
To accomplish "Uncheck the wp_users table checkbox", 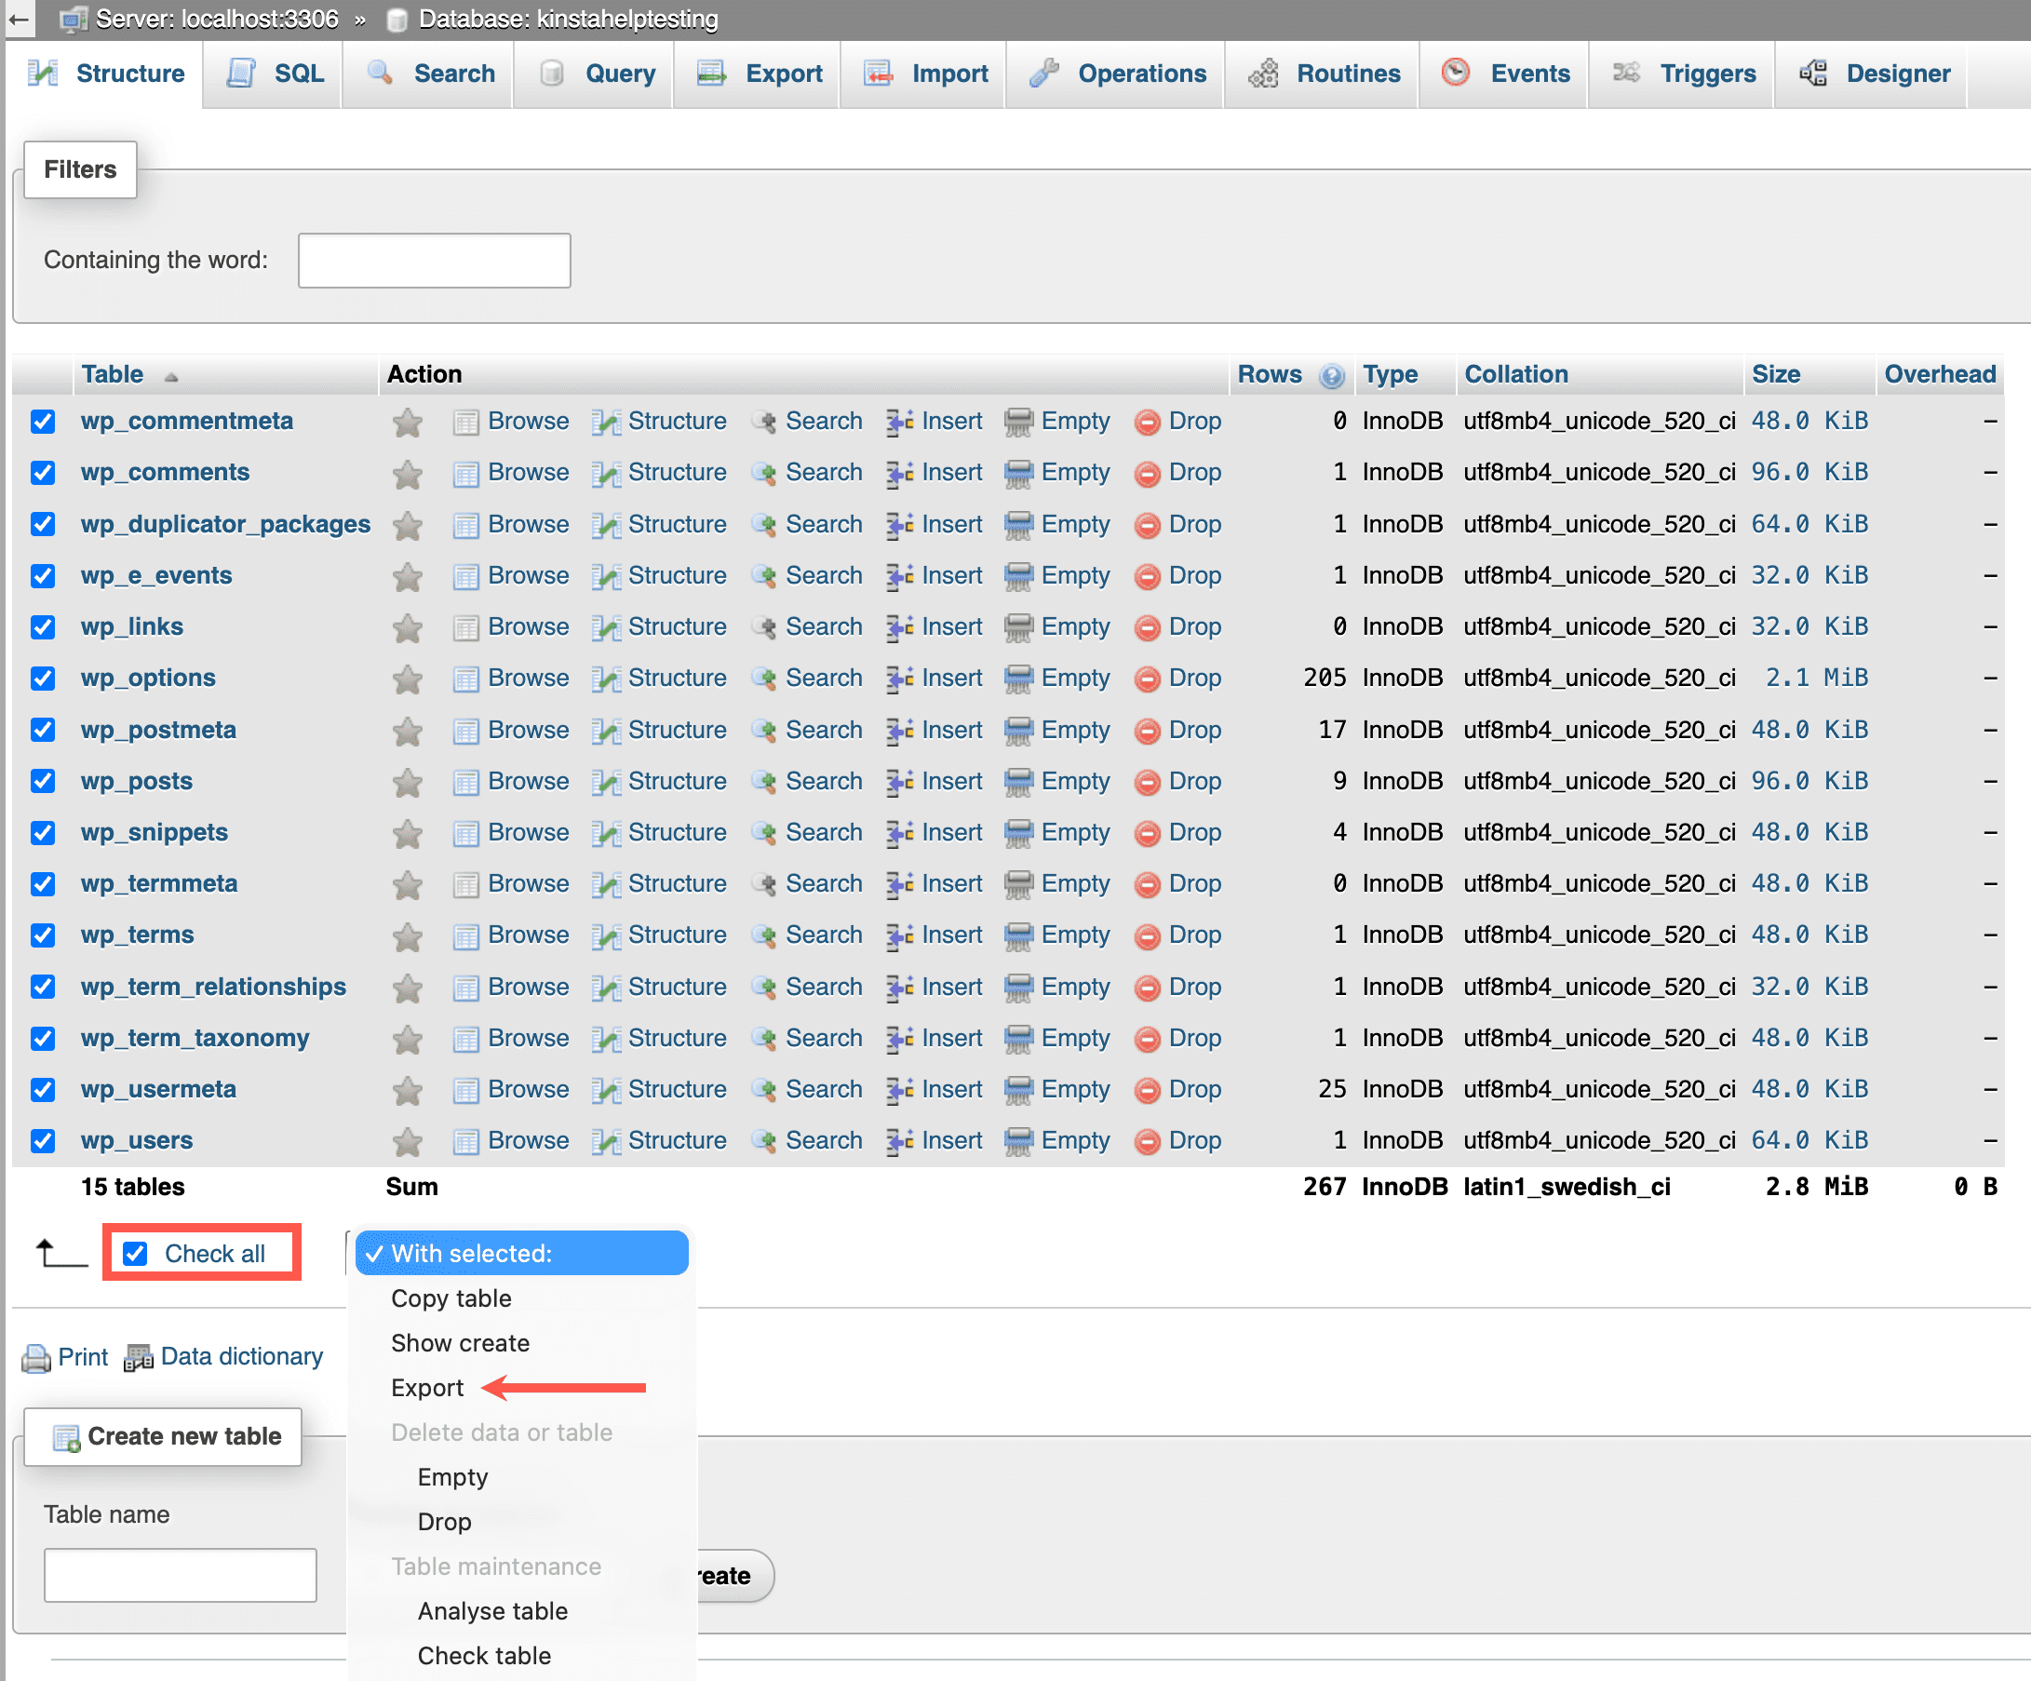I will tap(44, 1140).
